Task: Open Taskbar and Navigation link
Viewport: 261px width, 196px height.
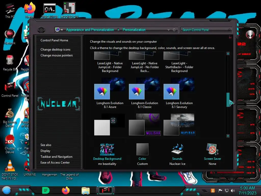Action: pyautogui.click(x=56, y=157)
